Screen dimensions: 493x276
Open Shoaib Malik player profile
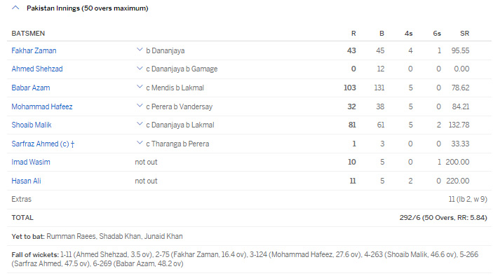[32, 125]
